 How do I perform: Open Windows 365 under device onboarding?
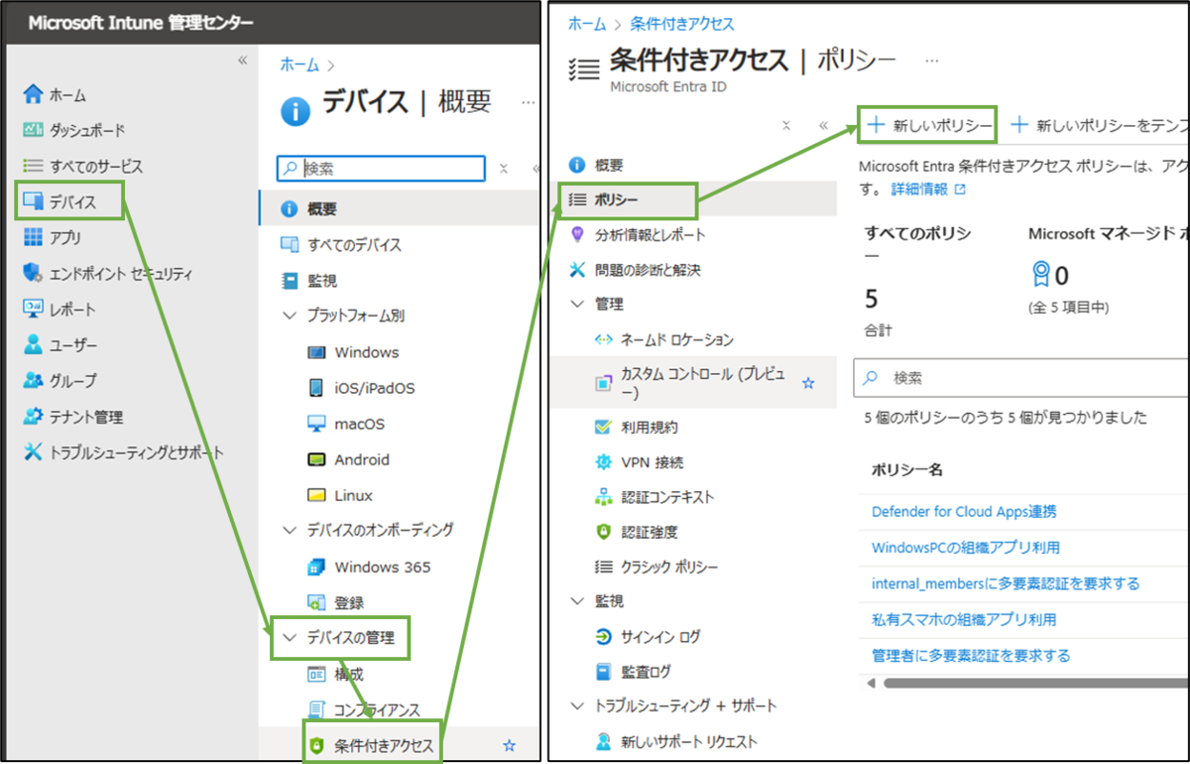tap(369, 567)
